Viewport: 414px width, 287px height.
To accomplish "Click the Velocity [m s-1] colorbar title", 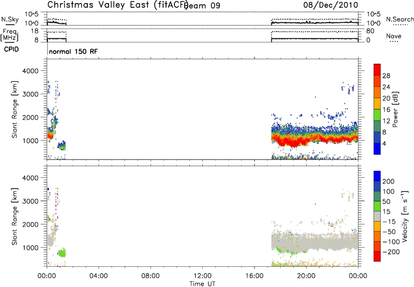I will (405, 216).
